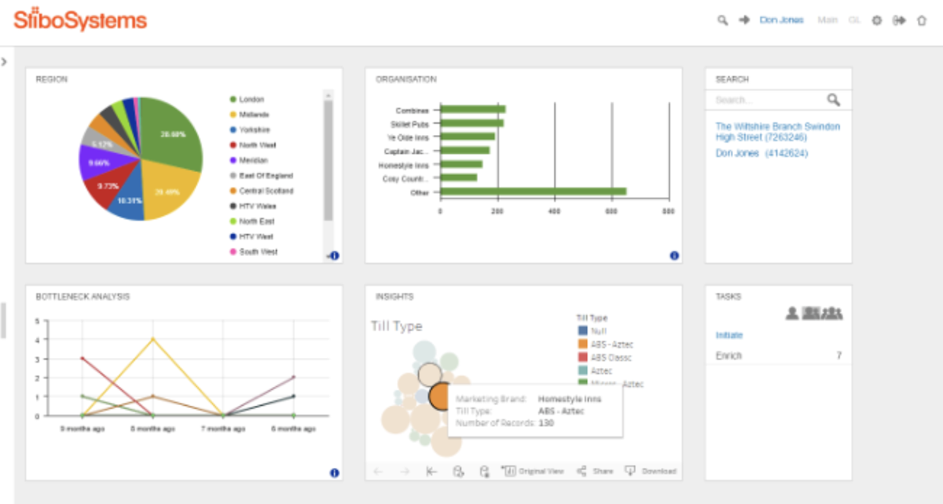
Task: Click the Download icon in Insights
Action: (630, 471)
